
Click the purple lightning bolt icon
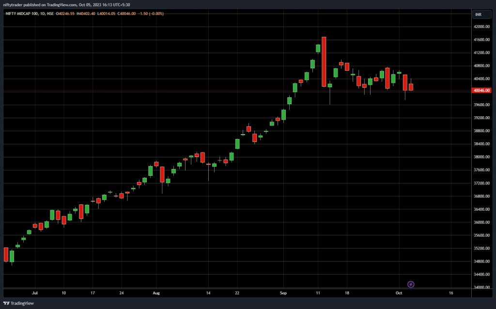pyautogui.click(x=411, y=284)
